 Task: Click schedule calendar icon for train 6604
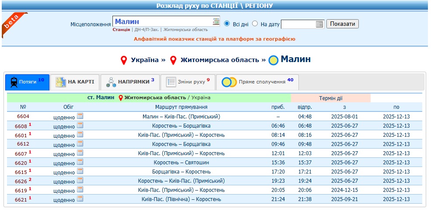point(80,116)
